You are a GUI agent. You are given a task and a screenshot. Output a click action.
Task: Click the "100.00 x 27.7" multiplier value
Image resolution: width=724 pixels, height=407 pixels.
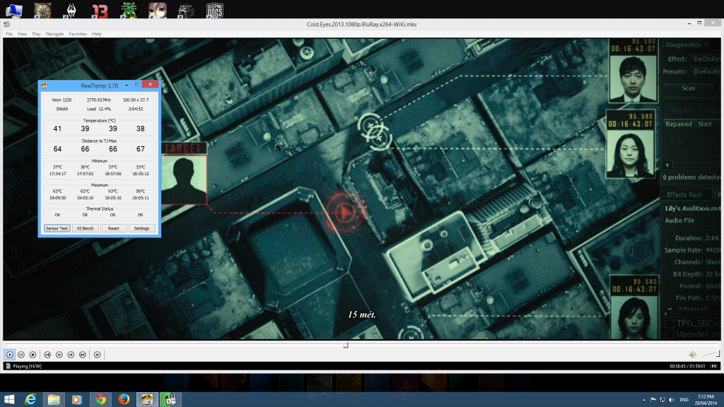pyautogui.click(x=136, y=100)
